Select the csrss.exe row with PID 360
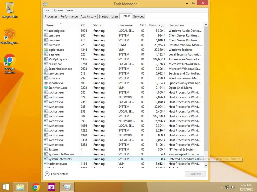Image resolution: width=257 pixels, height=192 pixels. (123, 35)
